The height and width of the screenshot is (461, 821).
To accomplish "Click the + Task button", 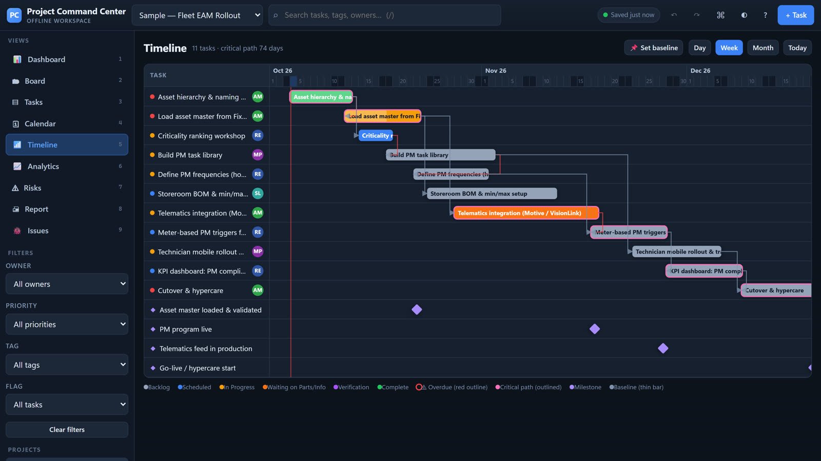I will point(795,15).
